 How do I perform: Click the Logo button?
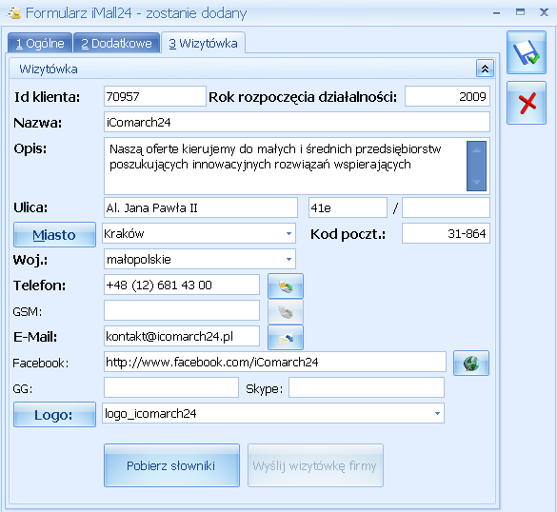(54, 414)
